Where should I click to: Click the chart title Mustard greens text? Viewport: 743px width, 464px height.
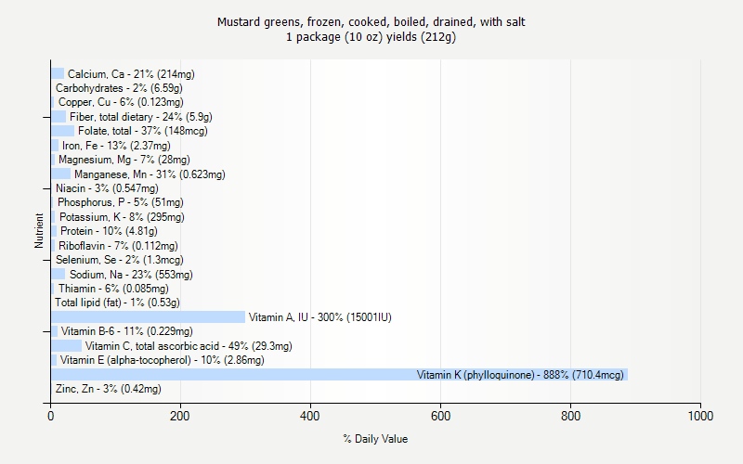pos(371,21)
